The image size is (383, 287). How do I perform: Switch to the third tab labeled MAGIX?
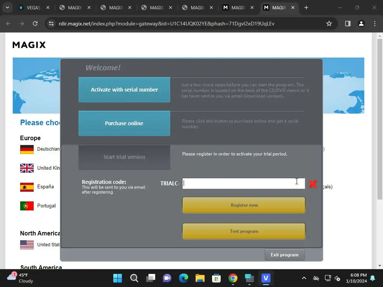(116, 7)
